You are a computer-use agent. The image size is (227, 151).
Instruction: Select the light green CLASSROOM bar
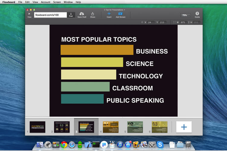tap(85, 87)
